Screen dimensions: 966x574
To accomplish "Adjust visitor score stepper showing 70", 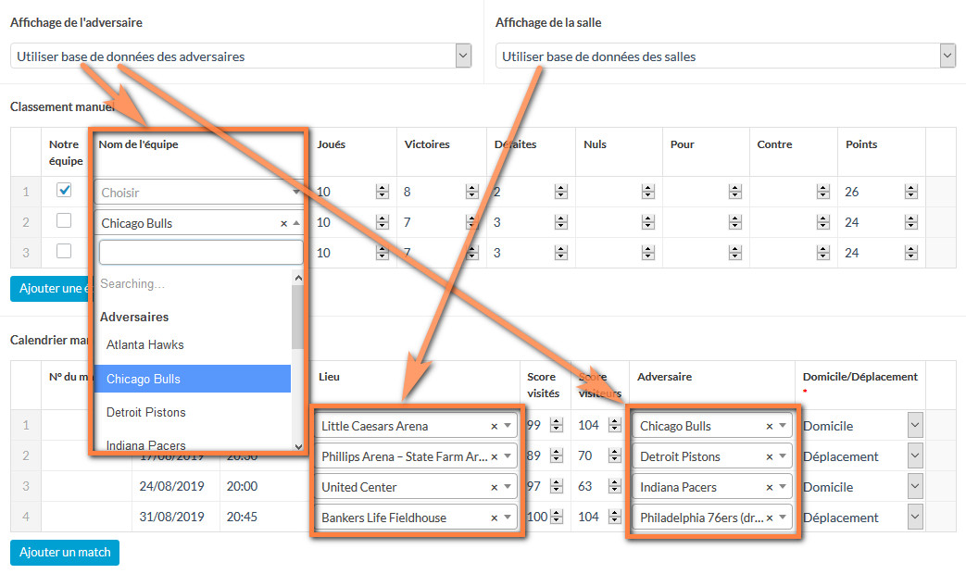I will click(614, 455).
